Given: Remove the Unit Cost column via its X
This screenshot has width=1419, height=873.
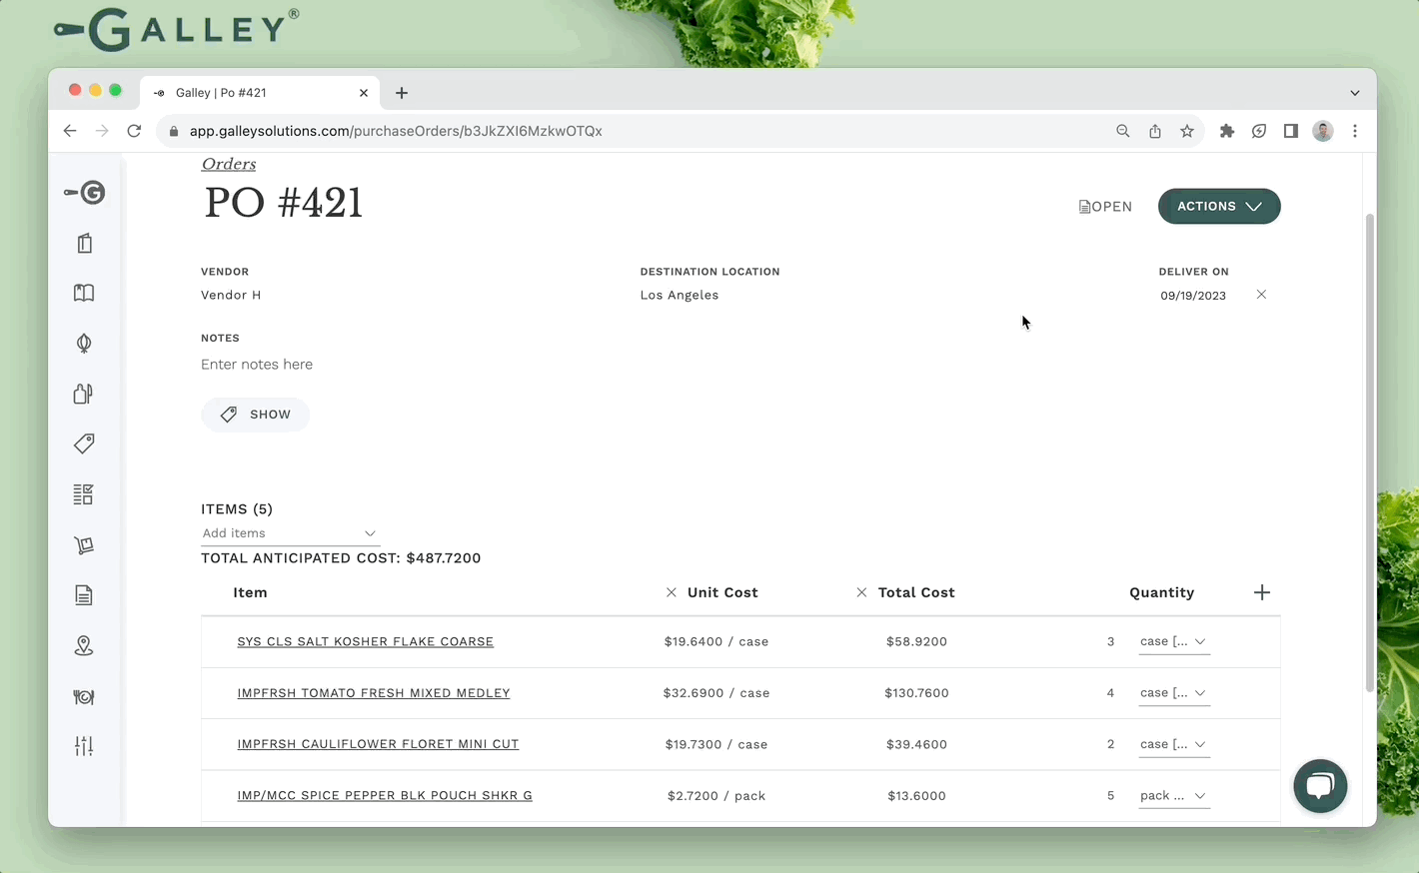Looking at the screenshot, I should pyautogui.click(x=671, y=592).
